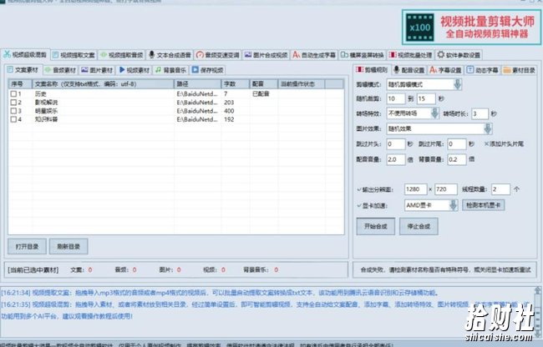The width and height of the screenshot is (543, 347).
Task: Click the 当前操作状态 column header
Action: 302,84
